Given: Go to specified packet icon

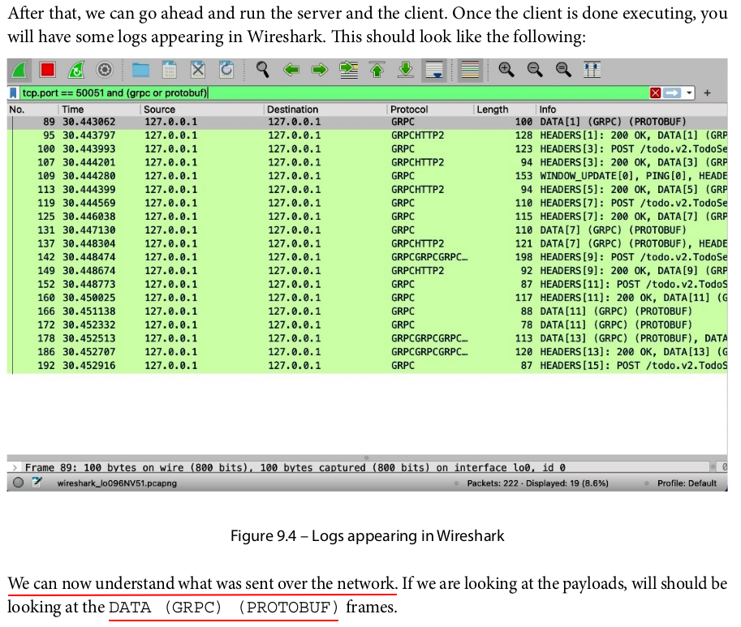Looking at the screenshot, I should tap(349, 71).
